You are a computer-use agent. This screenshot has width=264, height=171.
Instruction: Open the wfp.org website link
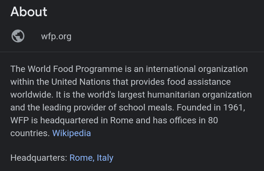56,36
